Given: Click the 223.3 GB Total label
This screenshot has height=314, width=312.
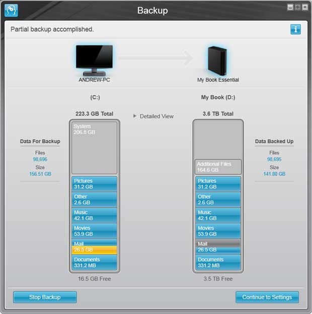Looking at the screenshot, I should [94, 114].
